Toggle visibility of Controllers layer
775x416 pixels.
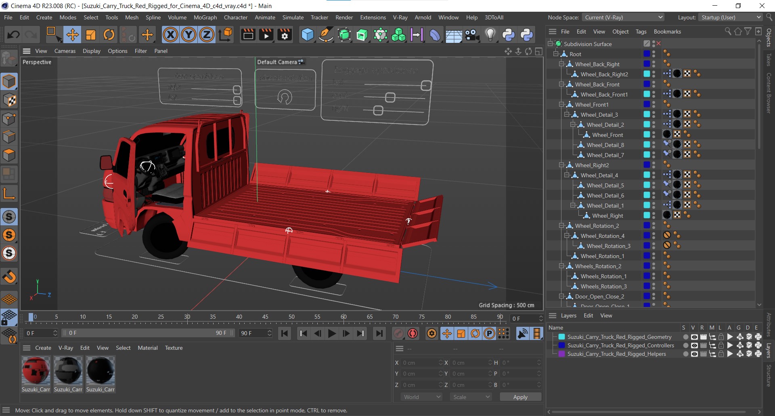click(x=694, y=345)
